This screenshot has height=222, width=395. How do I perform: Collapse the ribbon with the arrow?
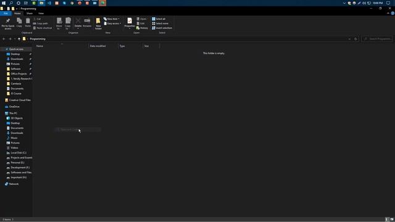click(x=388, y=14)
